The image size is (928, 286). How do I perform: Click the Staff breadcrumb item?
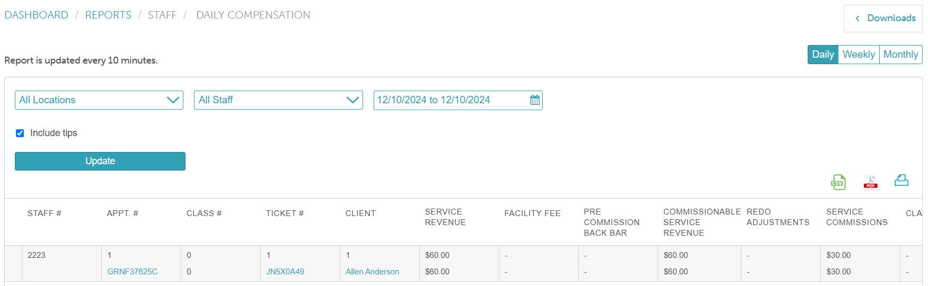[x=162, y=15]
